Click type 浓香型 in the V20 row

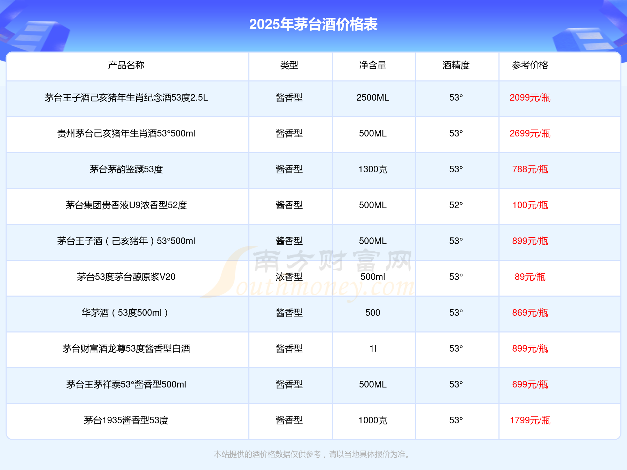[x=289, y=277]
